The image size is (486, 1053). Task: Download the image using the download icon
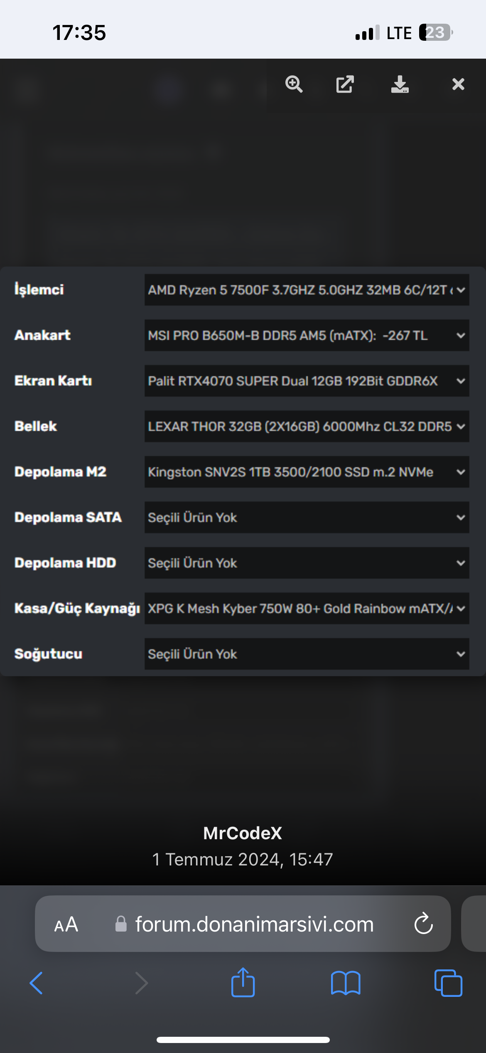(400, 84)
